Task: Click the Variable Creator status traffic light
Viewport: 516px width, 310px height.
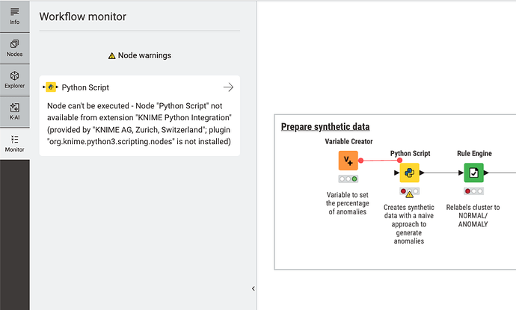Action: click(x=348, y=179)
